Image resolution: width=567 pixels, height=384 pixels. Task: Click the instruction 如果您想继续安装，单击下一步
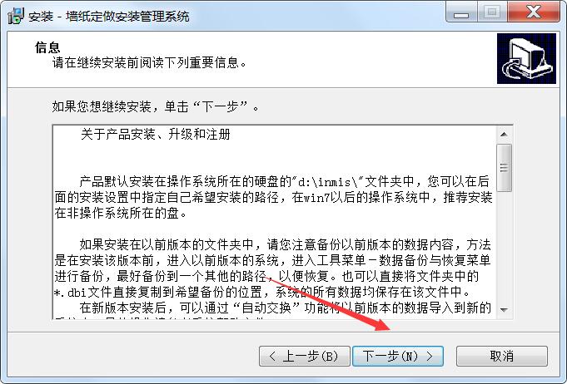(156, 107)
